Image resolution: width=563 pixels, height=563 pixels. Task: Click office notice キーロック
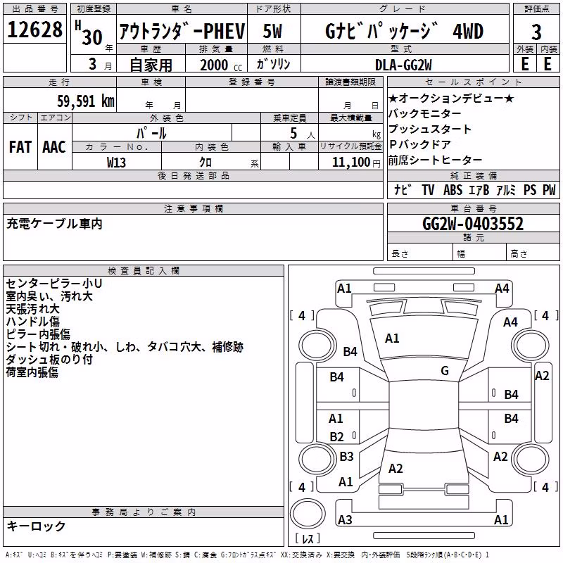37,526
